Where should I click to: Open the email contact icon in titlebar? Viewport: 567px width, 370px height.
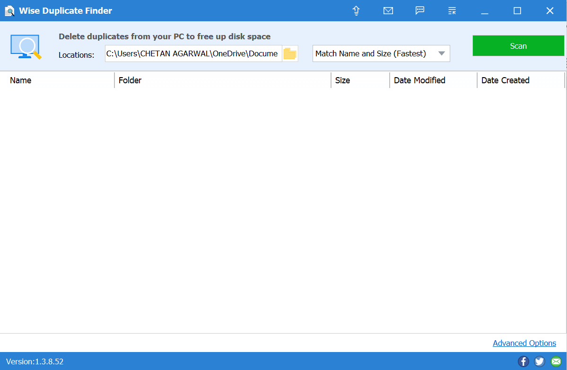coord(388,10)
